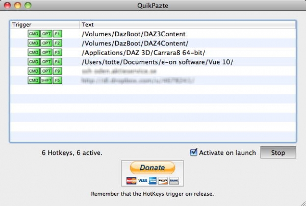Viewport: 306px width, 206px height.
Task: Click the Stop button
Action: 278,152
